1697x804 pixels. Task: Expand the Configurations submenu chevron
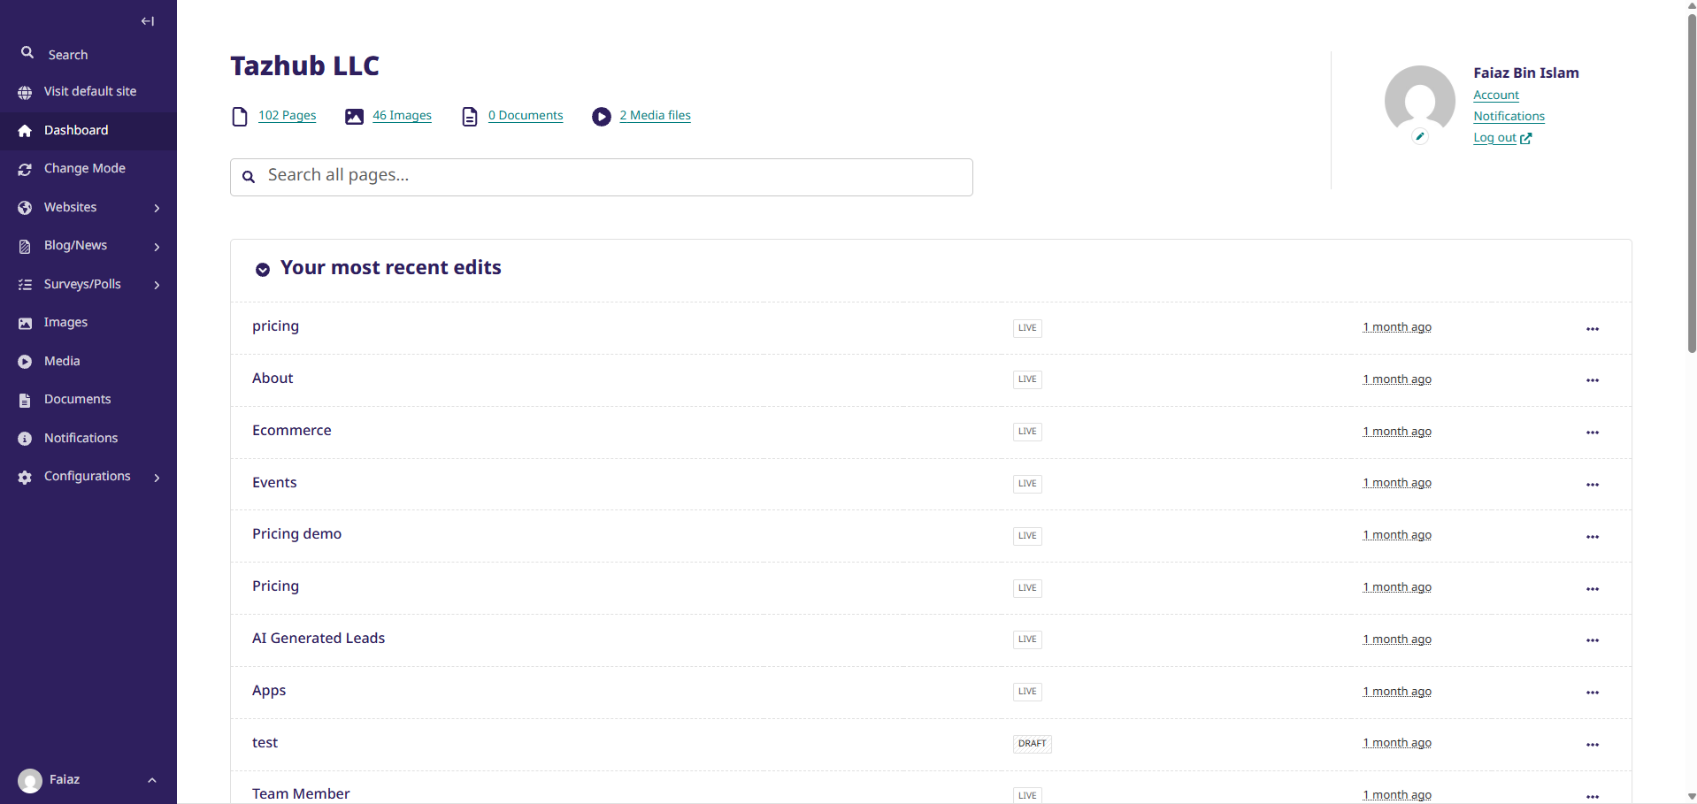[157, 478]
